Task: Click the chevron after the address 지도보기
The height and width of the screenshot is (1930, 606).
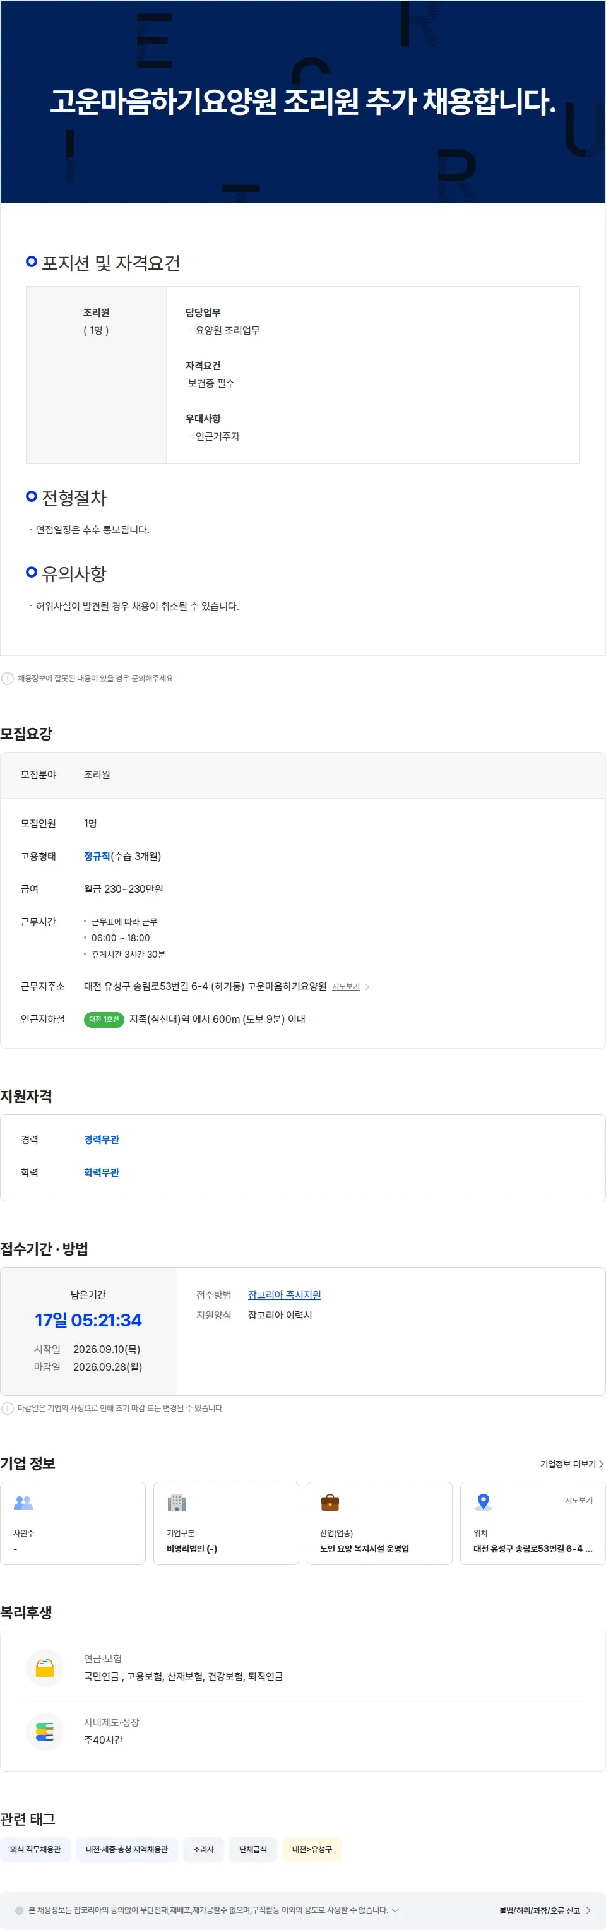Action: click(x=367, y=987)
